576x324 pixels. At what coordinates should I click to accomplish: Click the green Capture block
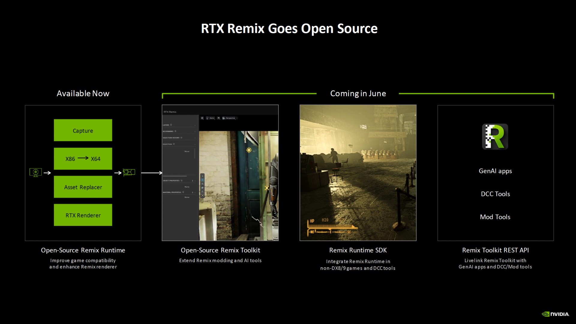(x=83, y=130)
